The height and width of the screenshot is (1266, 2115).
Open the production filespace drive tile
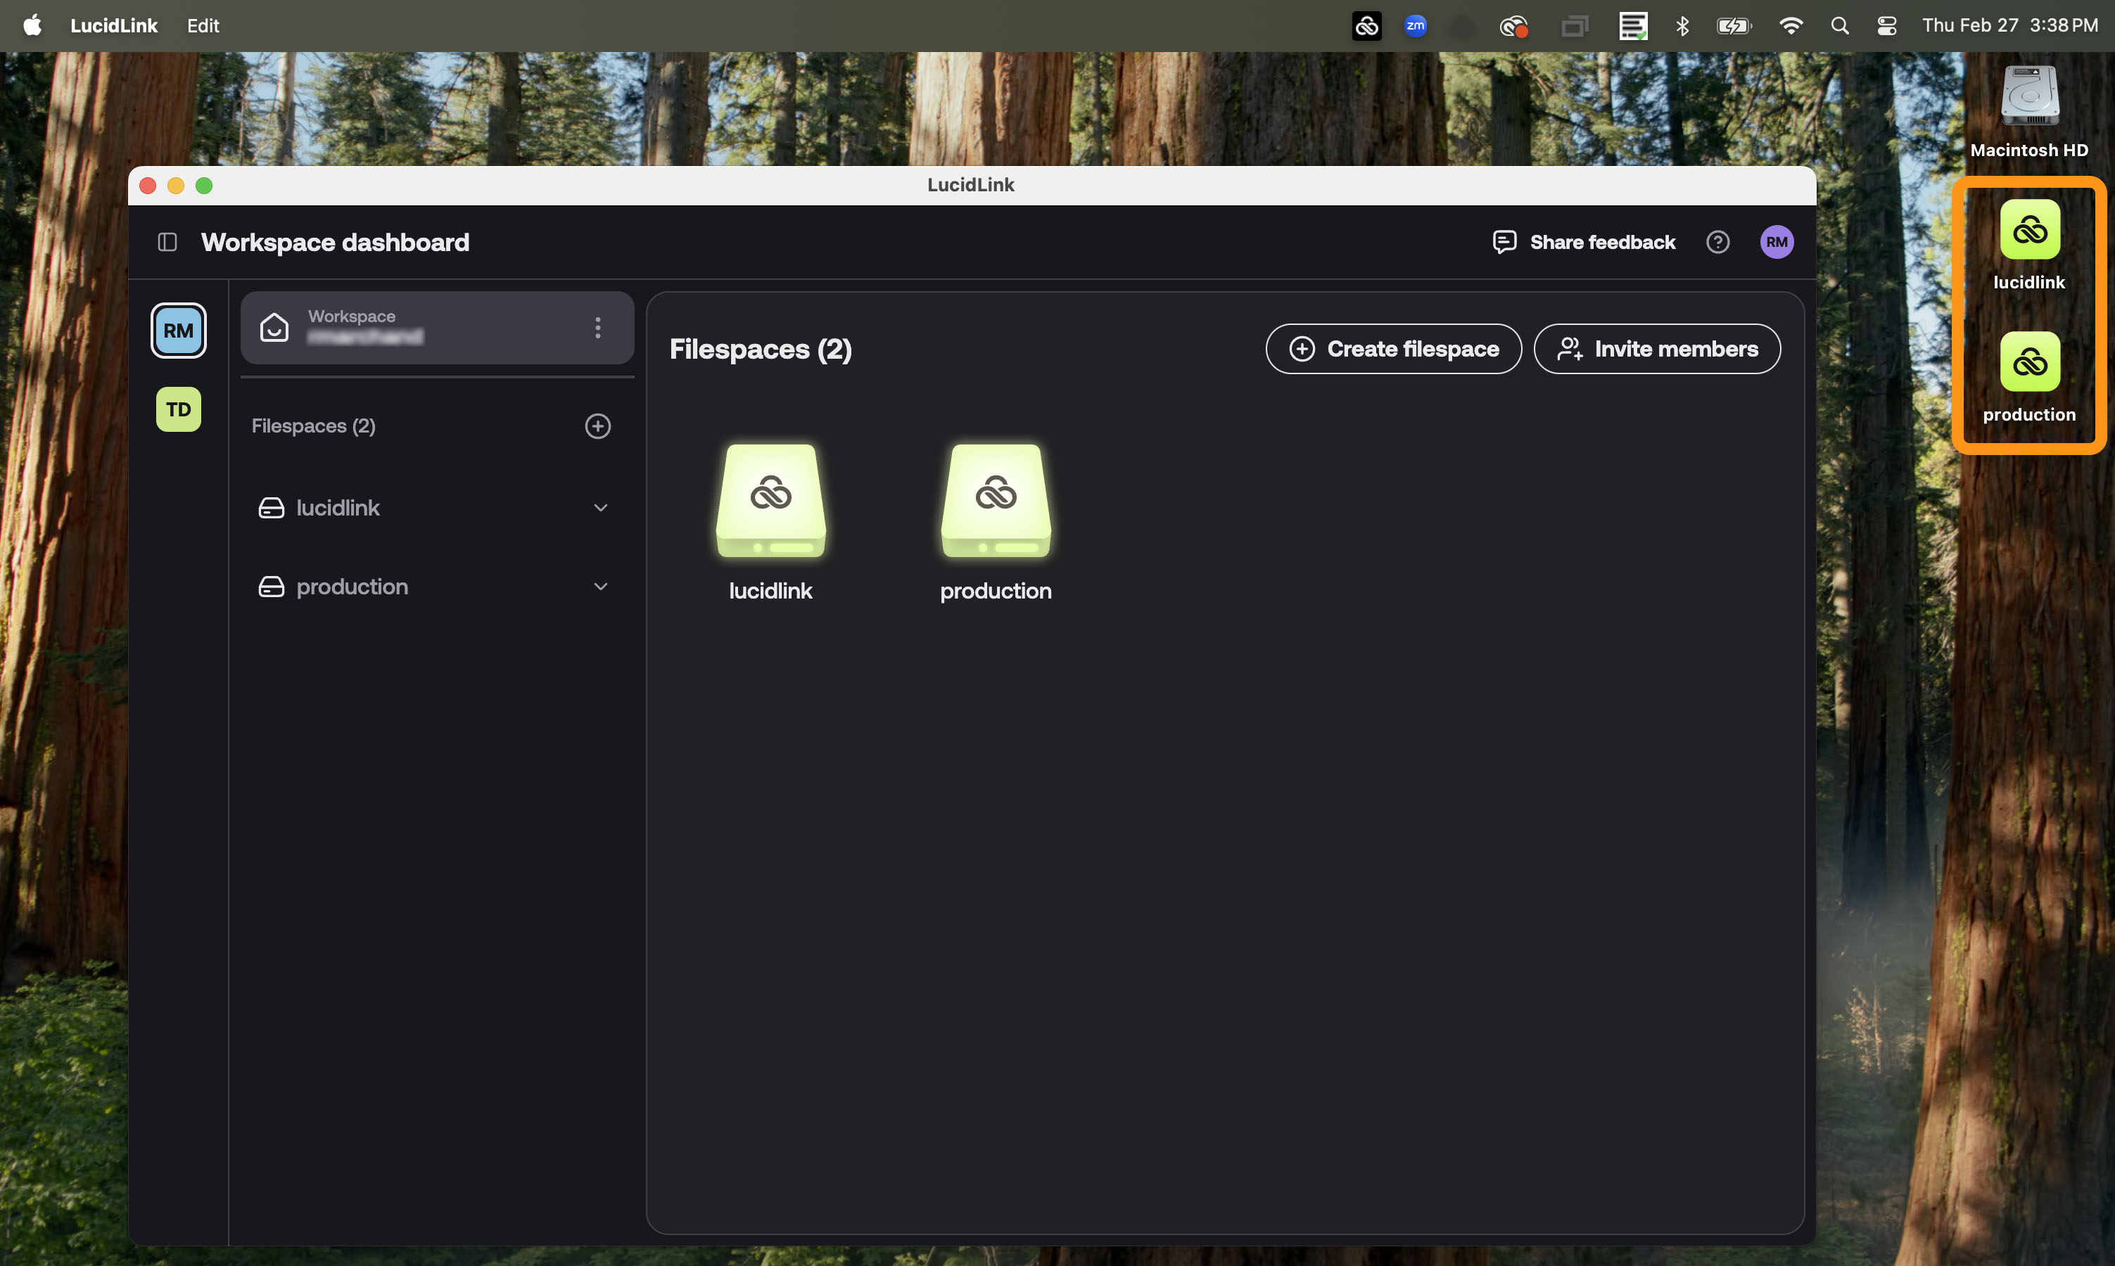click(x=996, y=500)
